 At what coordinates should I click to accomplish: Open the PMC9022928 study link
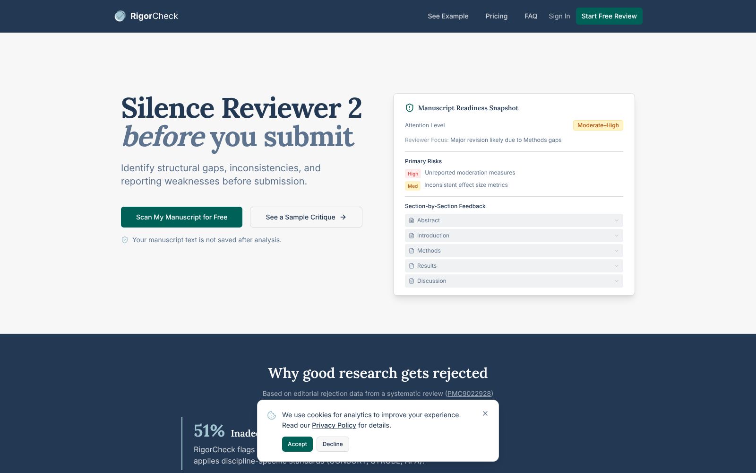click(469, 393)
